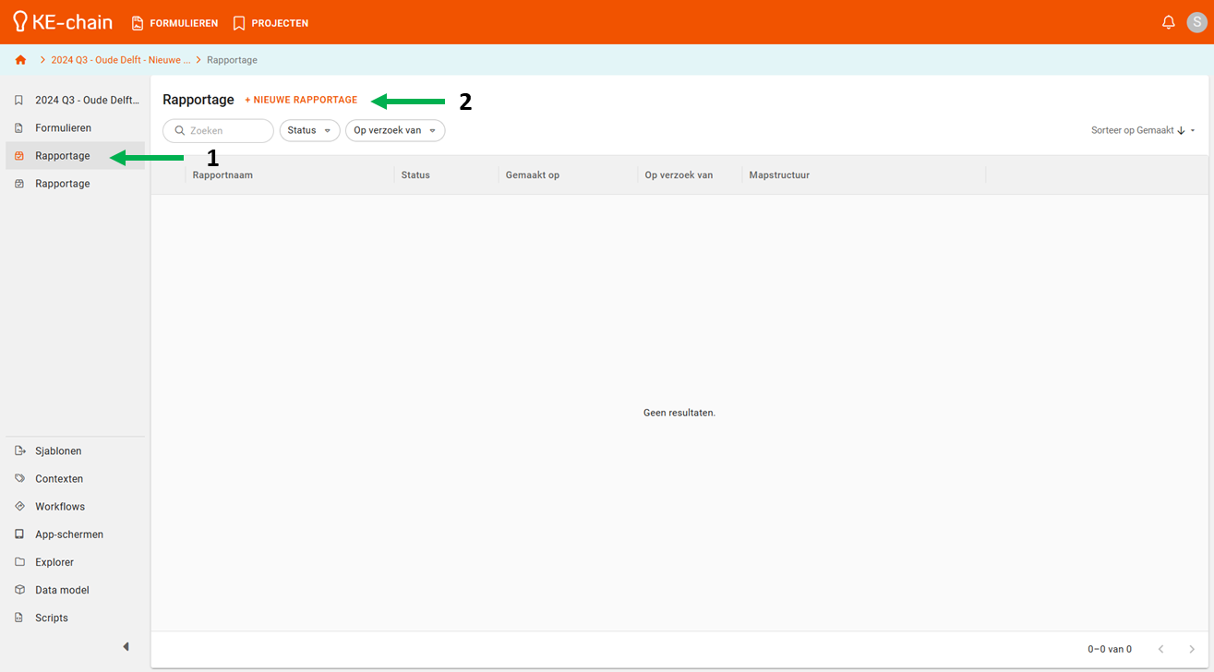Click + Nieuwe Rapportage button
This screenshot has width=1214, height=672.
[301, 100]
